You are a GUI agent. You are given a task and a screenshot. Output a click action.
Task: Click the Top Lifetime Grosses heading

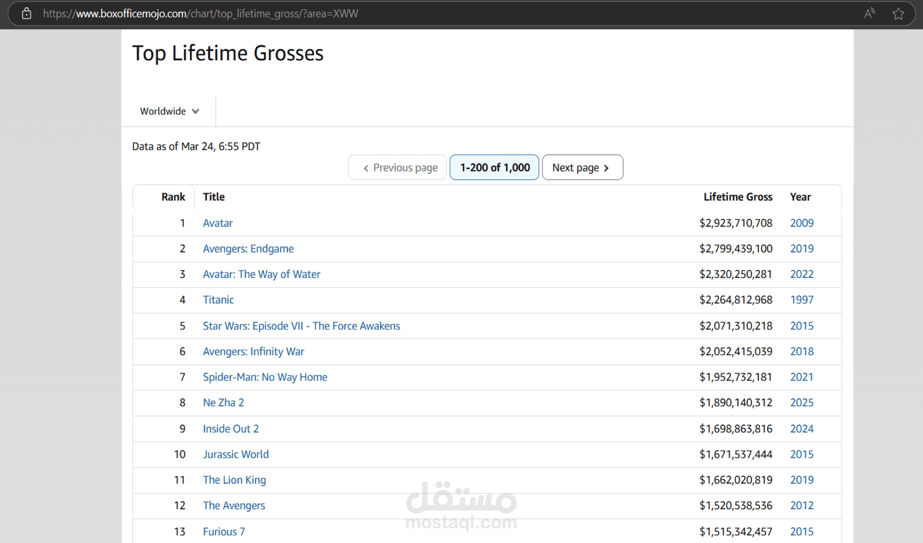pos(228,53)
